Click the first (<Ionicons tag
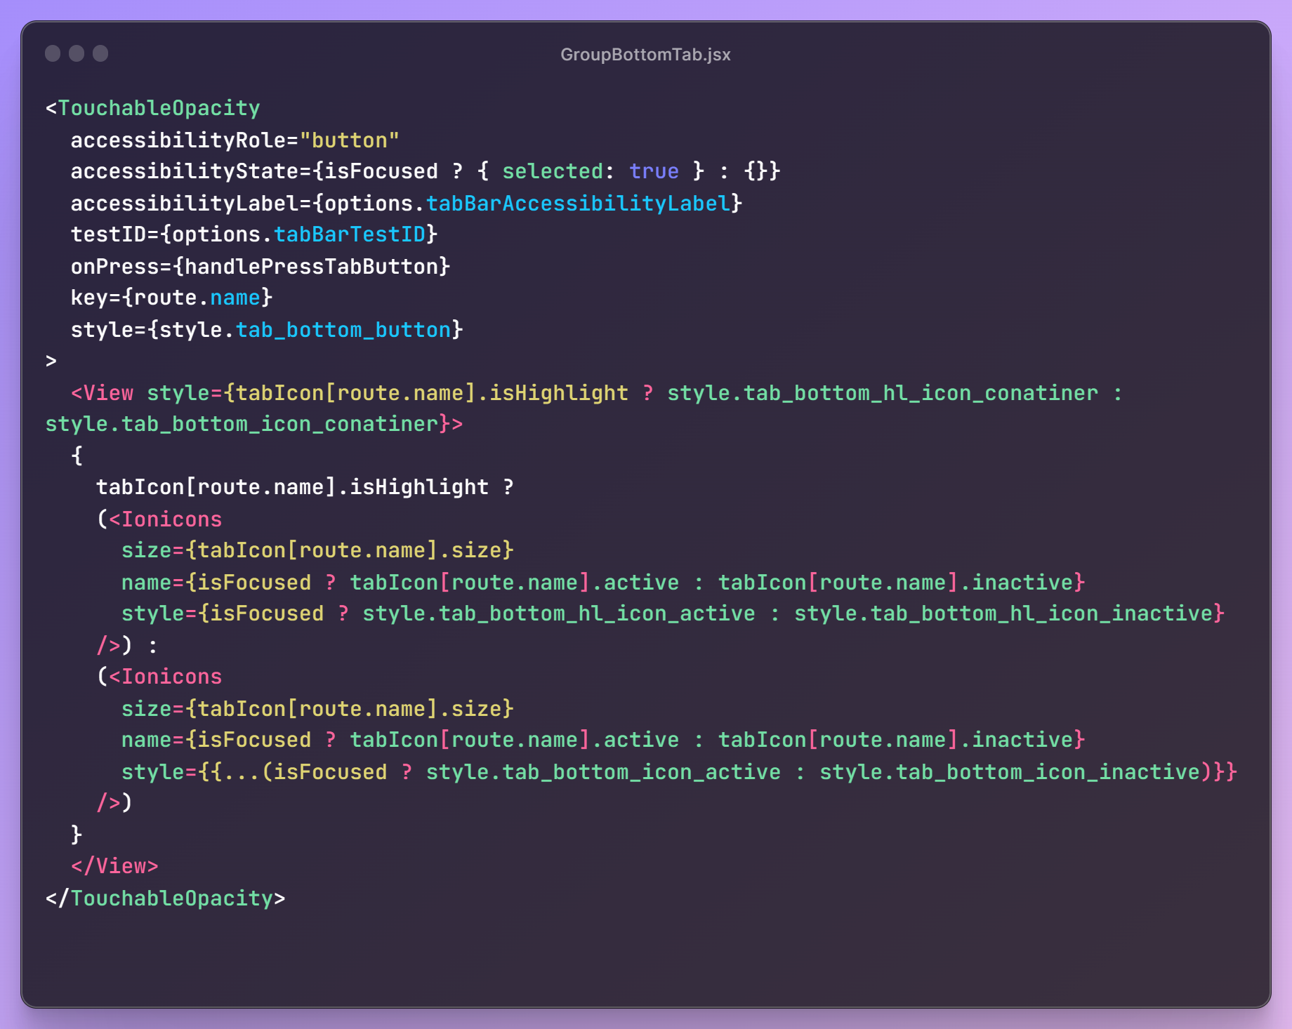1292x1029 pixels. [x=159, y=519]
